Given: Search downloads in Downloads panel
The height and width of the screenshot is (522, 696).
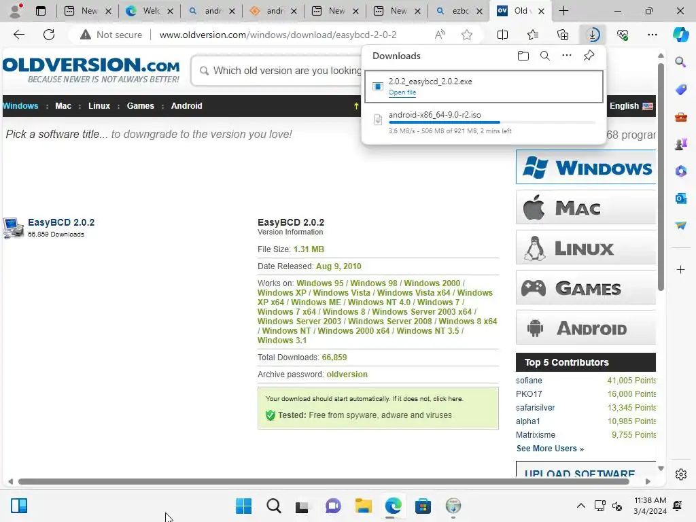Looking at the screenshot, I should tap(545, 56).
